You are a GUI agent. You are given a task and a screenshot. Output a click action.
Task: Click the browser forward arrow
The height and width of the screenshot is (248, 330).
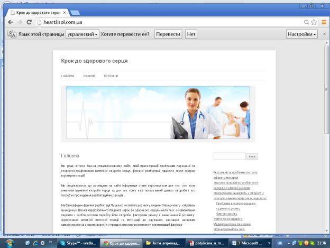click(x=20, y=22)
